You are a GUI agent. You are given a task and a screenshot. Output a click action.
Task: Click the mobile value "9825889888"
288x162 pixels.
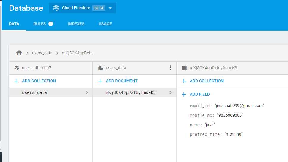[230, 115]
